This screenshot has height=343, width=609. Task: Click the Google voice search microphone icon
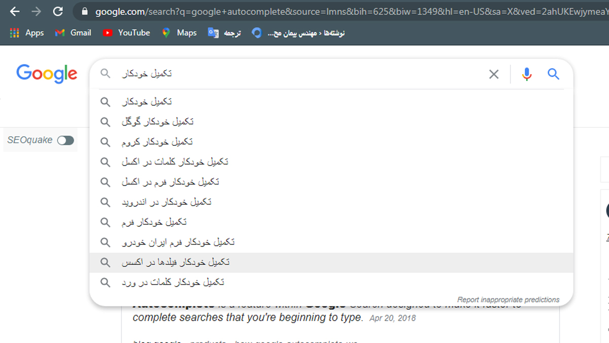(526, 74)
